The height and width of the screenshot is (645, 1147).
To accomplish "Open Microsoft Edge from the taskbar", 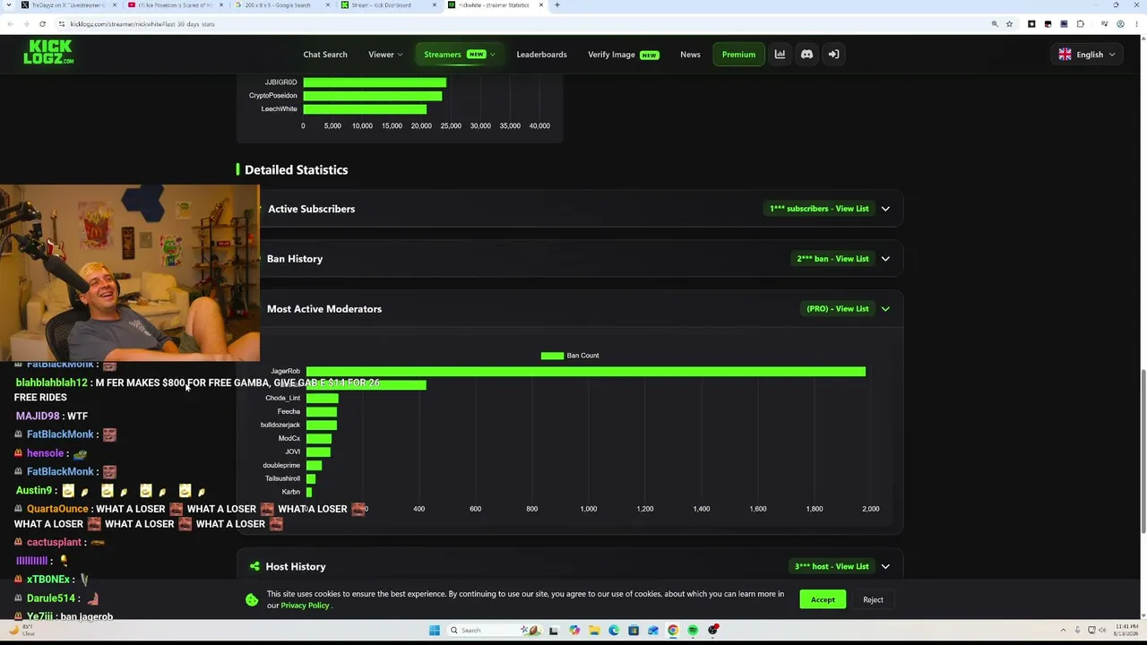I will click(x=614, y=631).
